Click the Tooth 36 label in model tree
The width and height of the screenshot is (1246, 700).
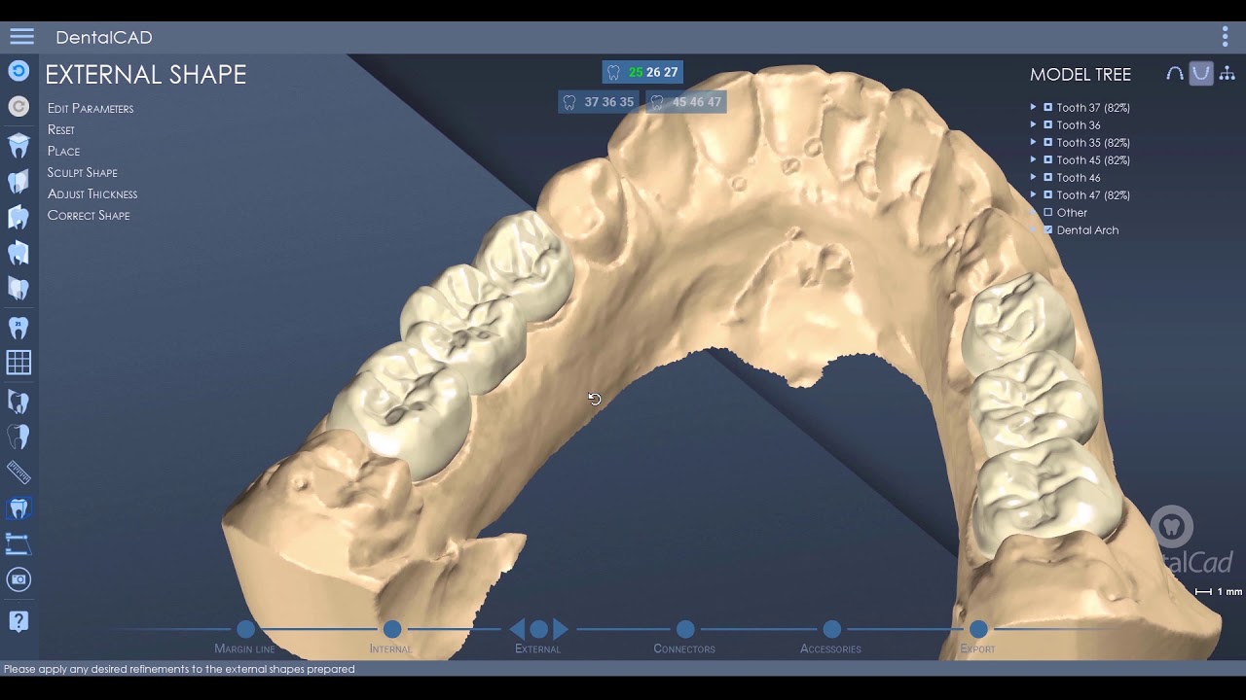(x=1079, y=125)
